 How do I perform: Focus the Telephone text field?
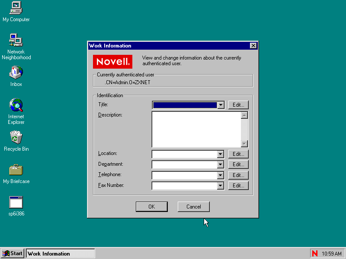coord(185,175)
